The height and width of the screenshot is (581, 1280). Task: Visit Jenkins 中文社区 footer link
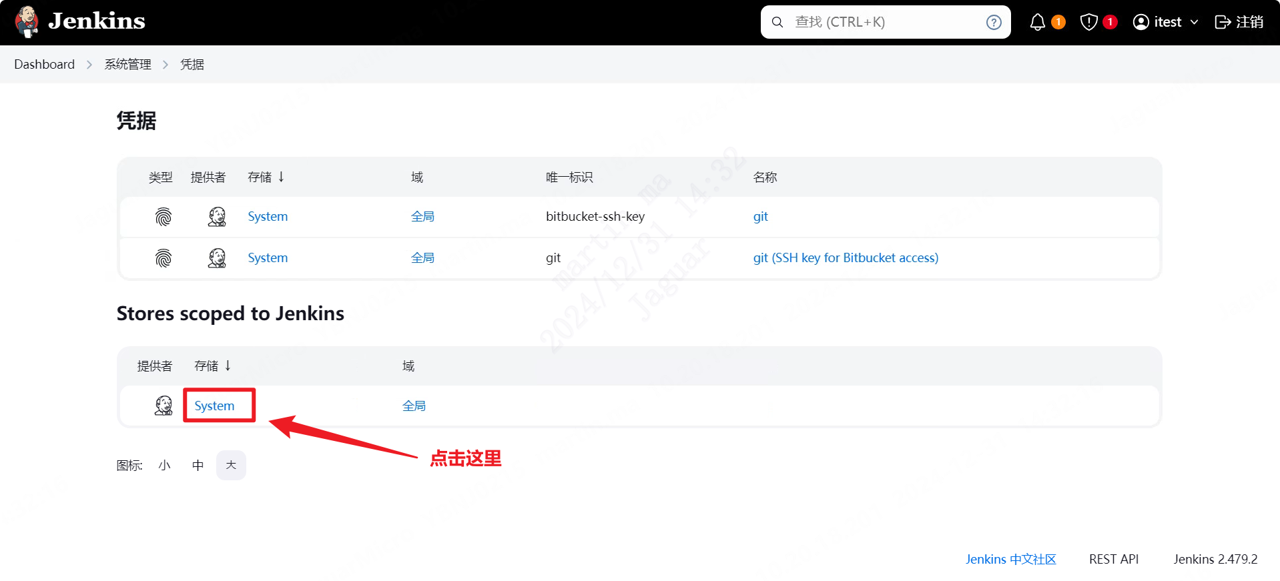pyautogui.click(x=1010, y=559)
